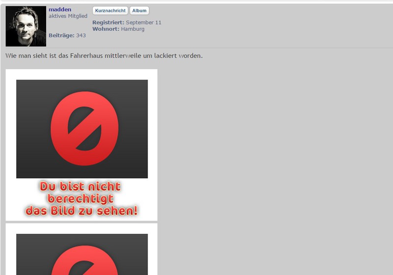Click the 'Beiträge:' label
The width and height of the screenshot is (393, 275).
(61, 35)
